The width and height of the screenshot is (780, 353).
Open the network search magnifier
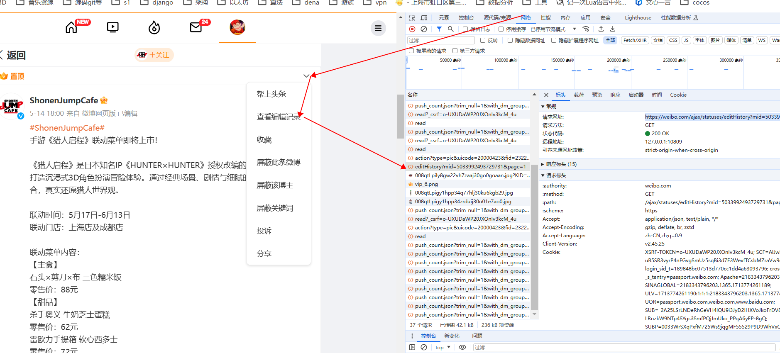pyautogui.click(x=451, y=29)
